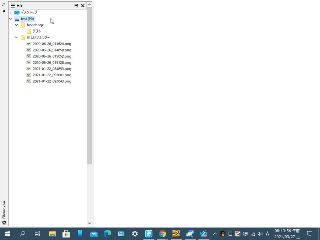Click image icon of 2021-01-22_084853.png

(x=29, y=69)
